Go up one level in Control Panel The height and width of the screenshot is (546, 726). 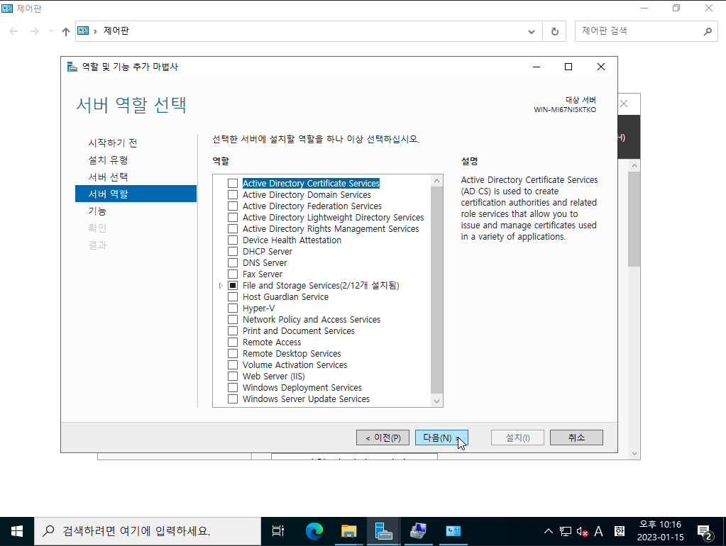(x=66, y=31)
